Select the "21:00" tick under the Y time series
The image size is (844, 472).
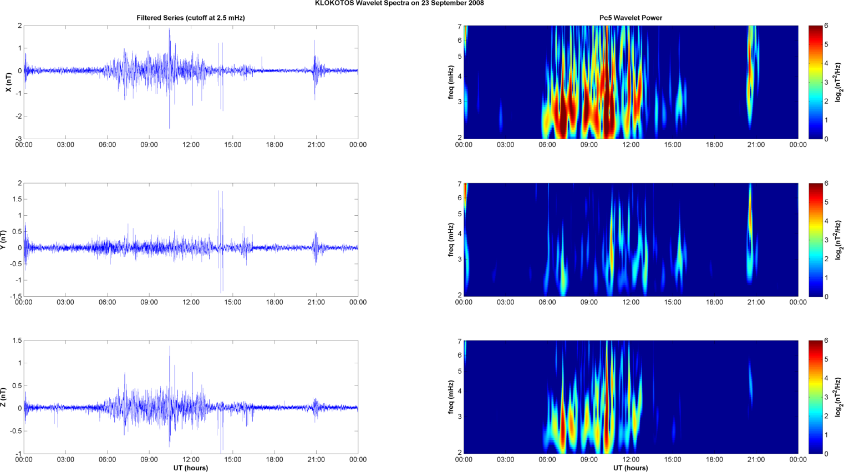click(x=316, y=302)
